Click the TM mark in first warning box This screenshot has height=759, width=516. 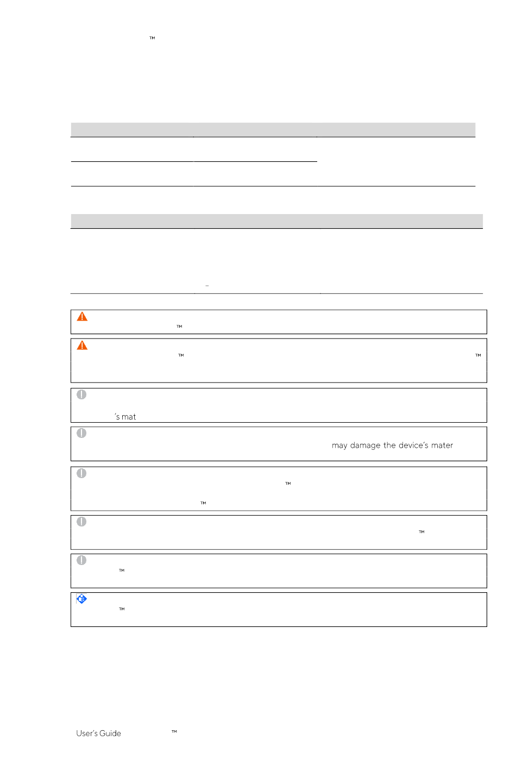click(179, 327)
